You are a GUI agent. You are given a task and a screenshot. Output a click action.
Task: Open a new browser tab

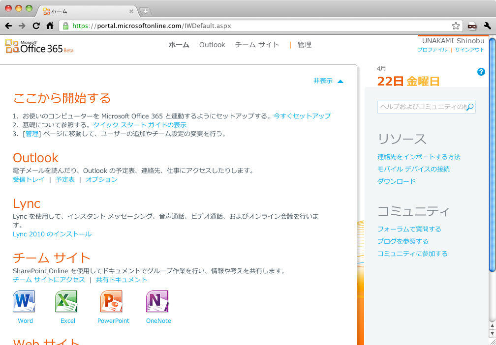coord(146,11)
